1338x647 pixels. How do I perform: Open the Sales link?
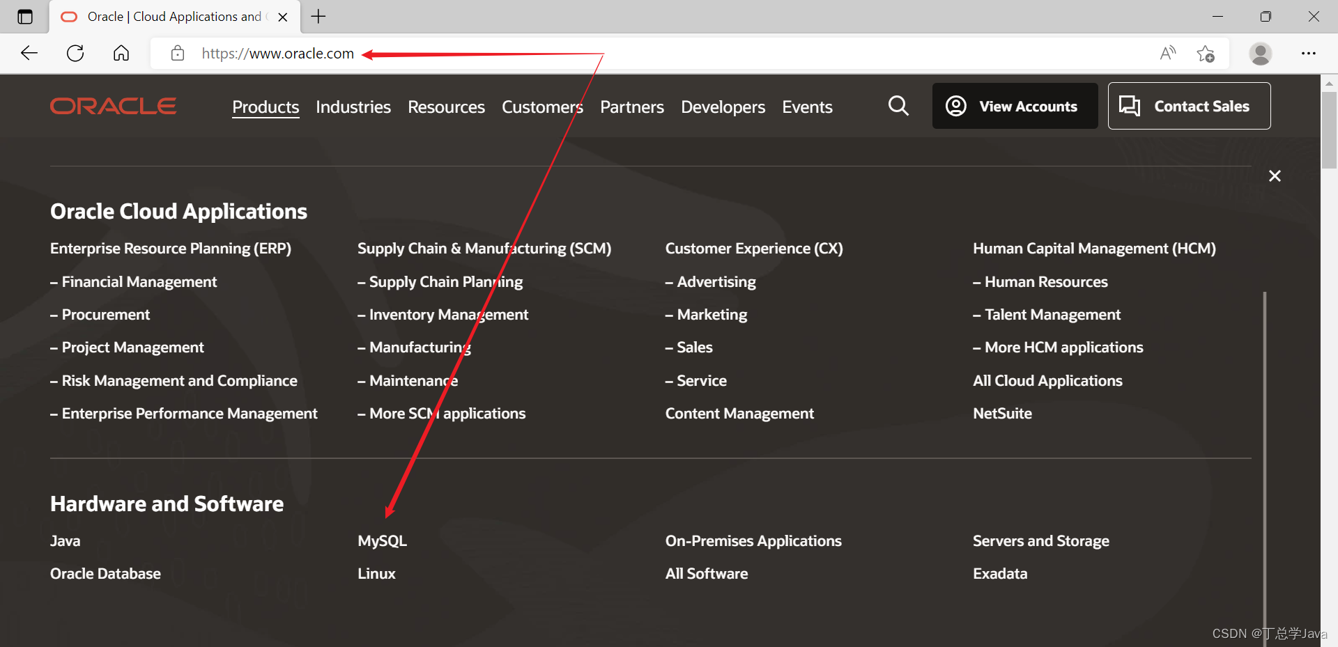689,348
